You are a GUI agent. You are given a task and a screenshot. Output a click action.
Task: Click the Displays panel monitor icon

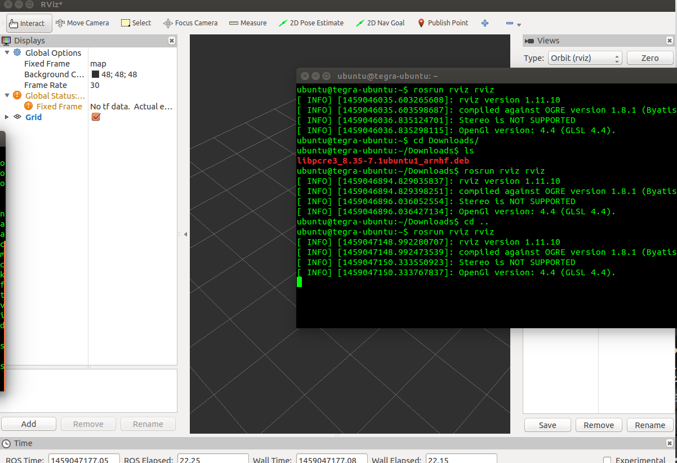(x=7, y=41)
